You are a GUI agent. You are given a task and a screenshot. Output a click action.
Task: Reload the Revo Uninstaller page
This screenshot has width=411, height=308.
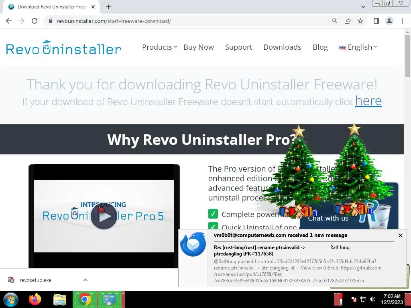click(35, 21)
